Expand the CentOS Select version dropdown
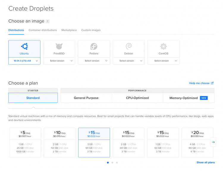The width and height of the screenshot is (223, 171). point(164,61)
